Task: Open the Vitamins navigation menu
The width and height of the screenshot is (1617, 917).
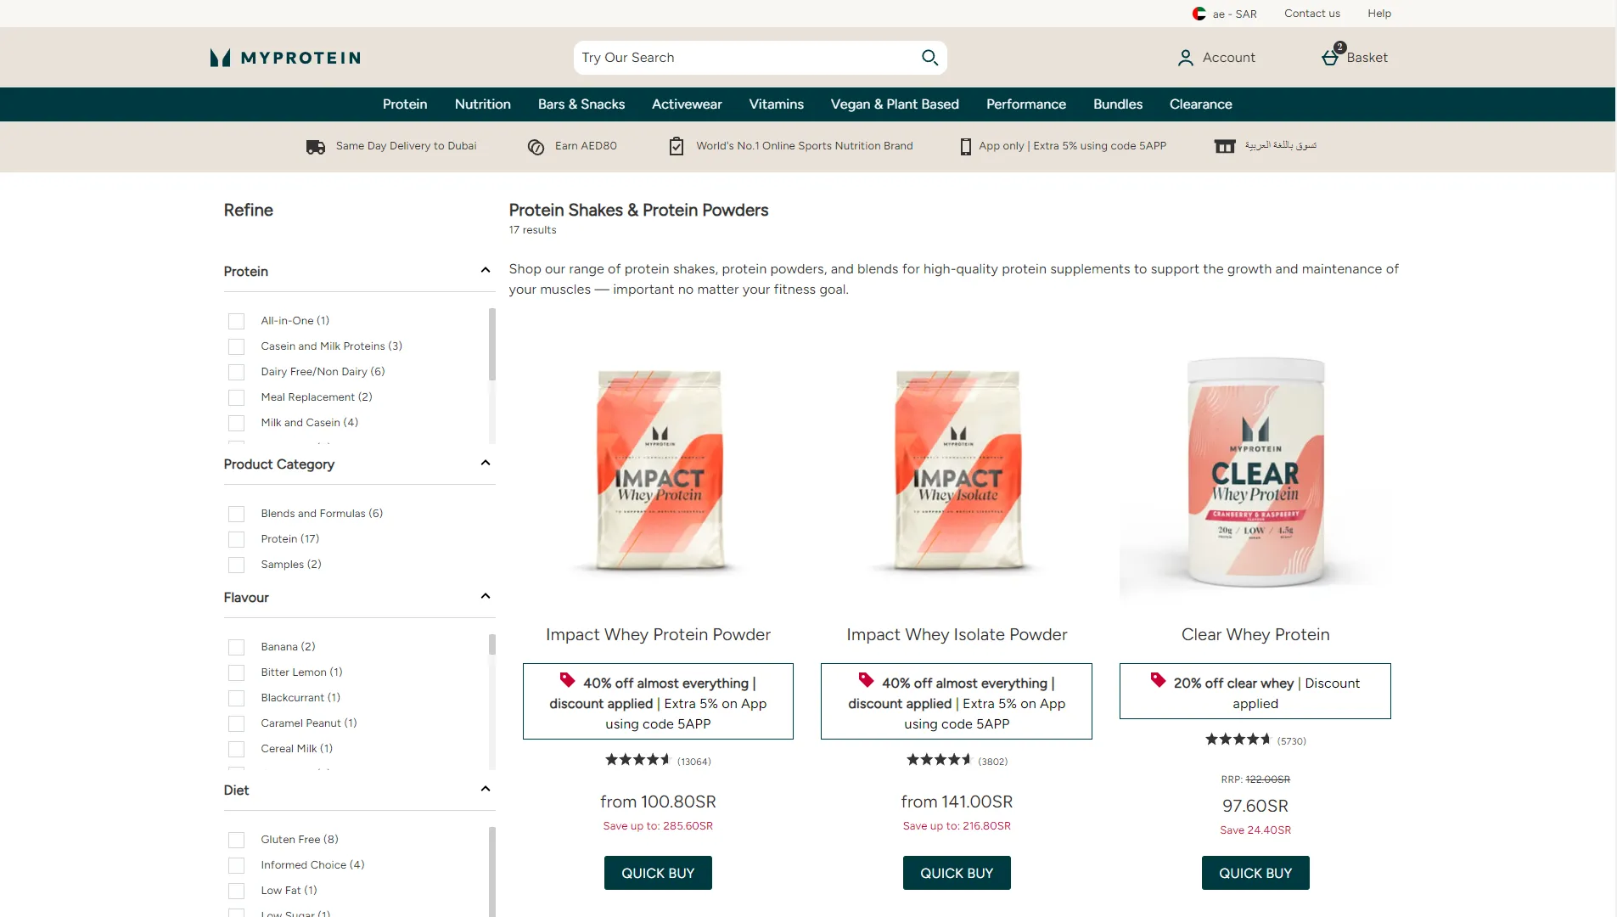Action: pyautogui.click(x=777, y=104)
